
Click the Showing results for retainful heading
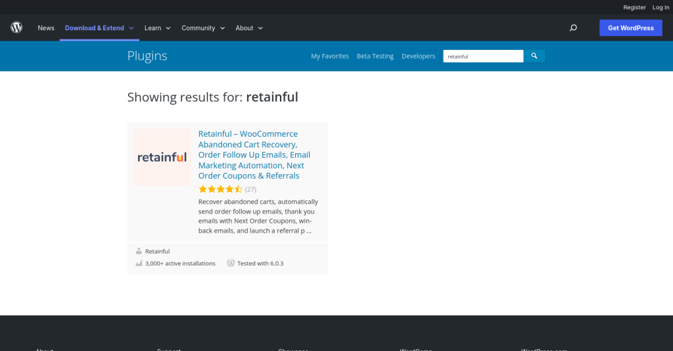212,97
